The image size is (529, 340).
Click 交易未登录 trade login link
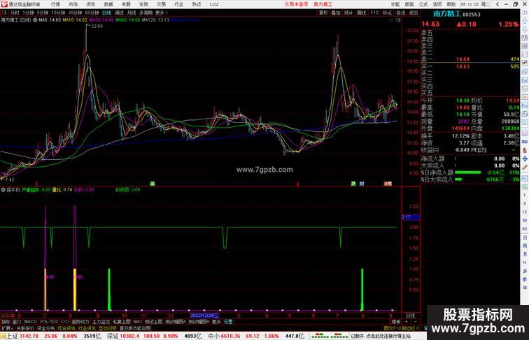tap(296, 4)
